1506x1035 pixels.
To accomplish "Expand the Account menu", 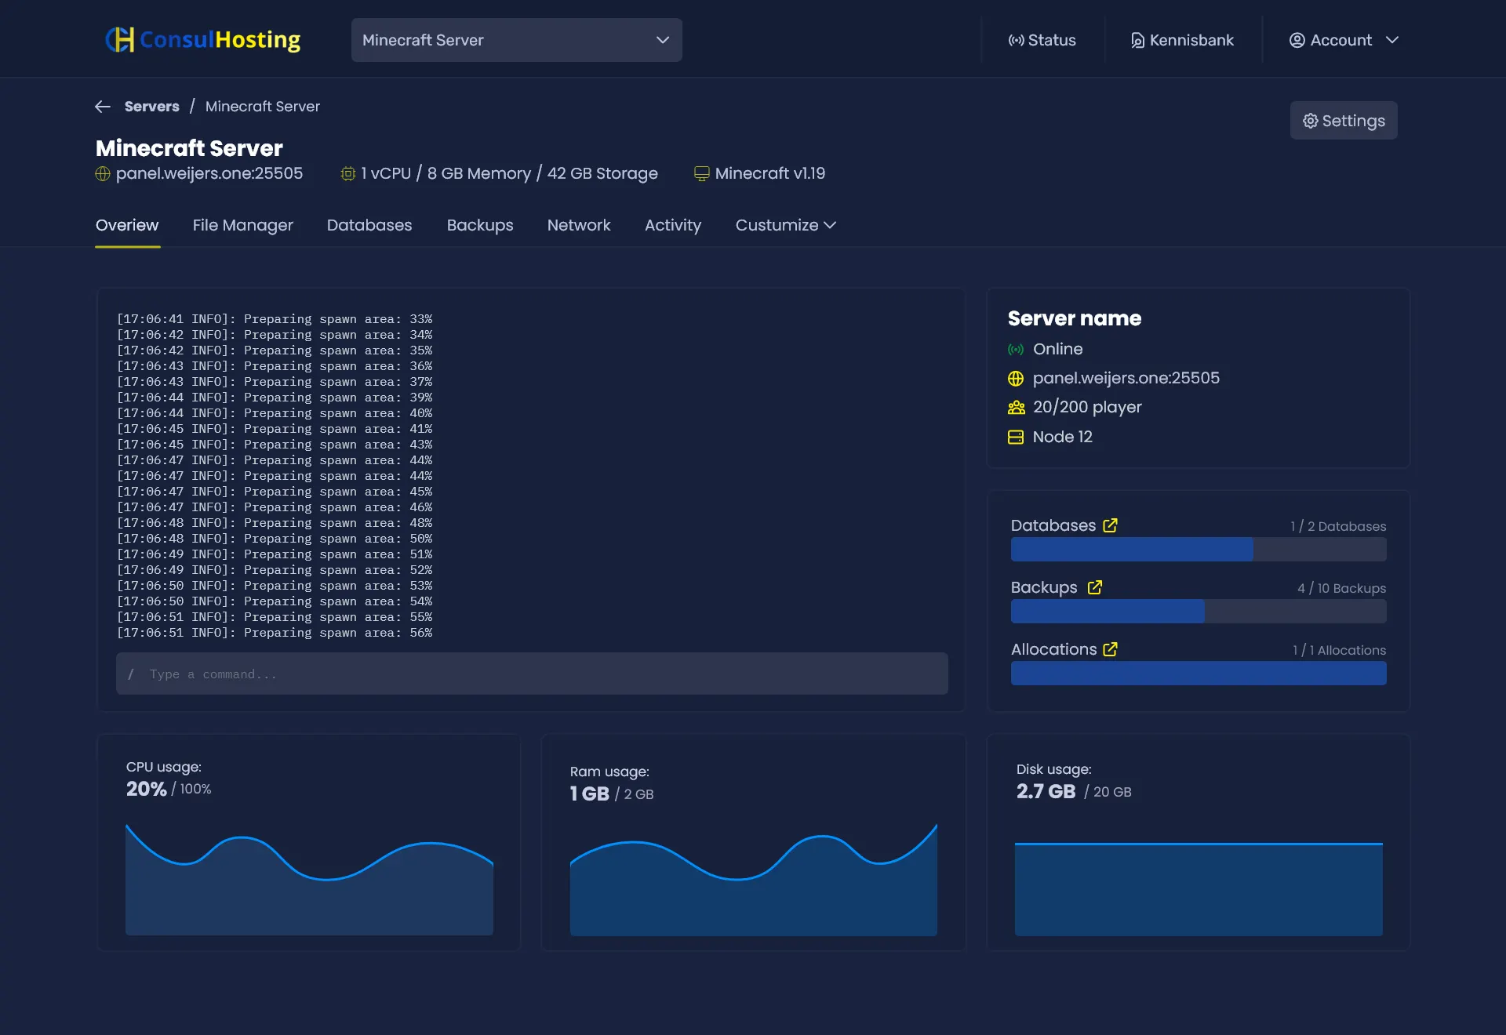I will pos(1344,40).
